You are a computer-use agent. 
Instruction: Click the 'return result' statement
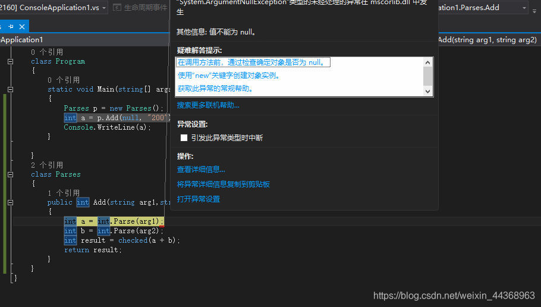coord(93,250)
